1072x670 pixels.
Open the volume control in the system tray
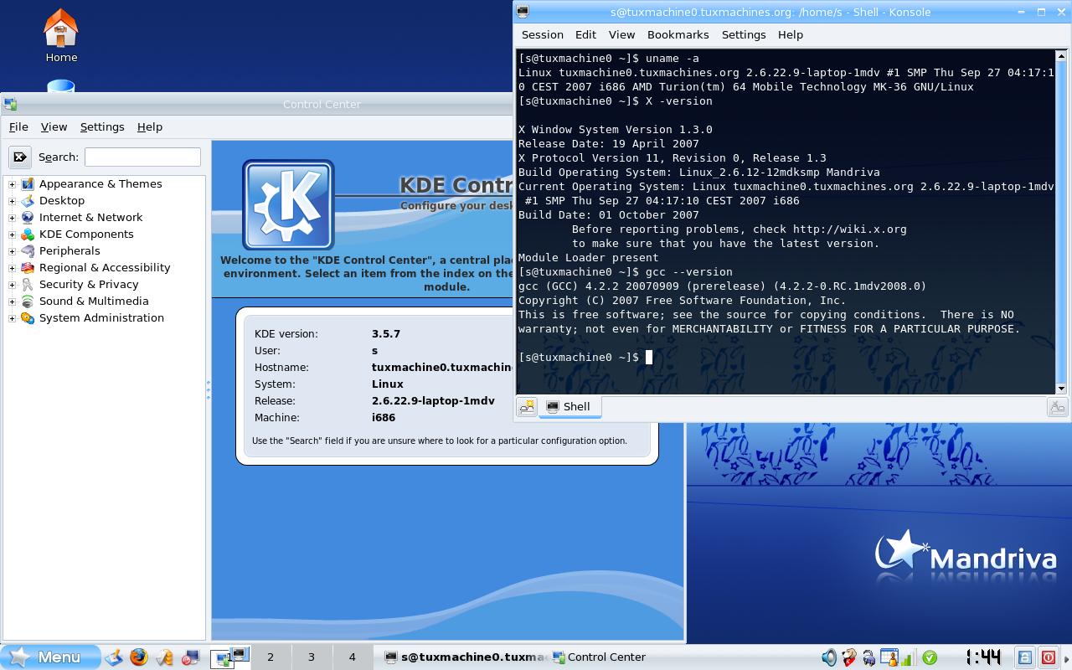point(828,657)
